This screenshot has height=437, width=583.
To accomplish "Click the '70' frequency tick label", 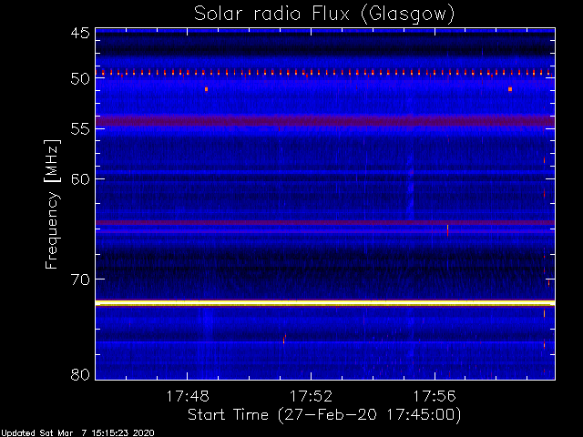I will [80, 279].
